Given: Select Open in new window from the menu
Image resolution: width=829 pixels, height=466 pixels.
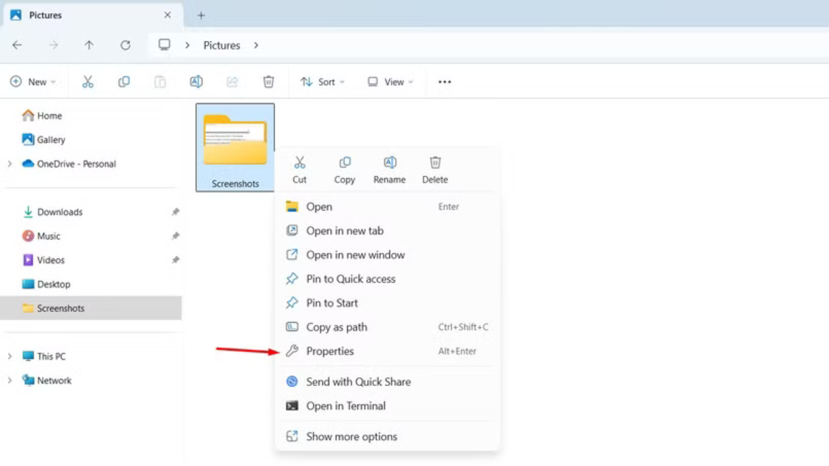Looking at the screenshot, I should click(x=355, y=255).
